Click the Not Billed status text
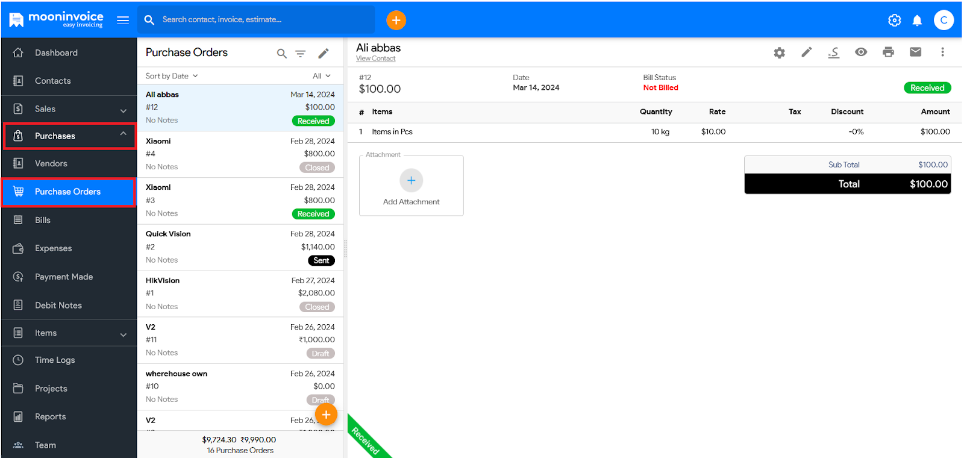Screen dimensions: 964x458 click(660, 87)
